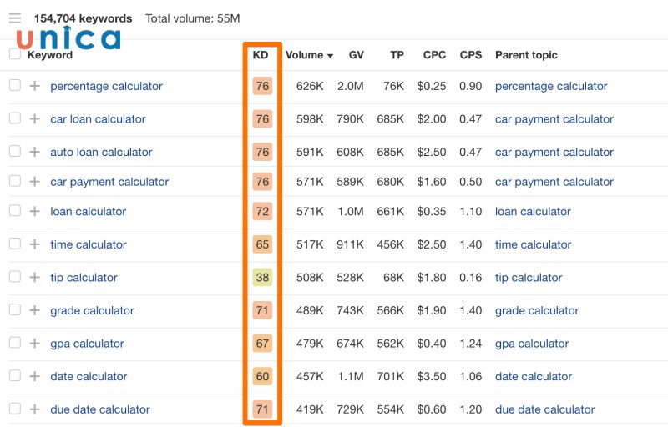
Task: Open the hamburger menu icon
Action: [x=15, y=18]
